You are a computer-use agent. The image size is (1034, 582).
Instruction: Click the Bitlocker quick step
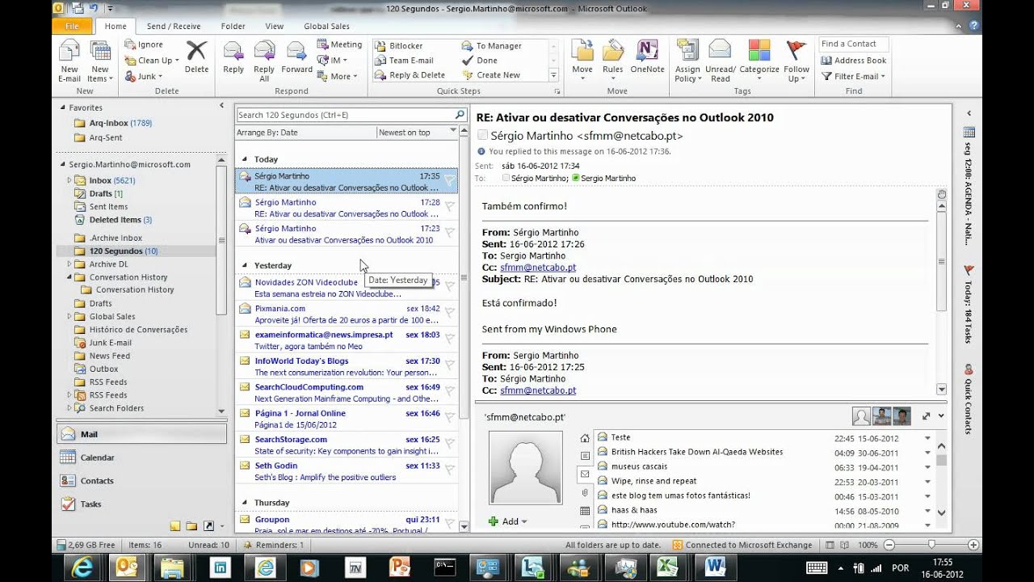(399, 46)
